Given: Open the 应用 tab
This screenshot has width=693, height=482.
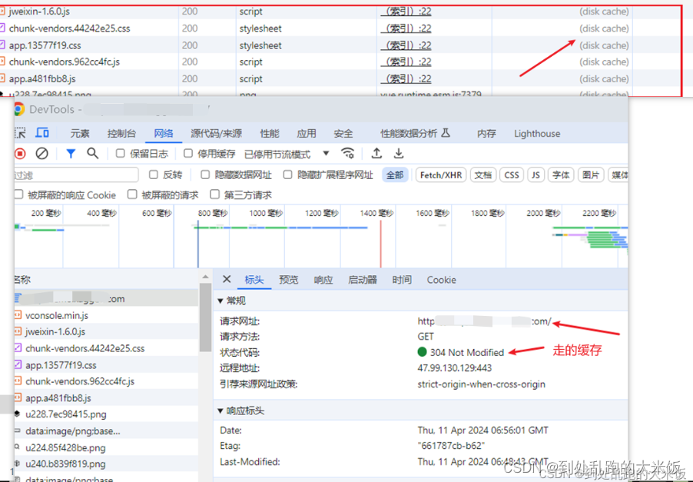Looking at the screenshot, I should [x=307, y=134].
